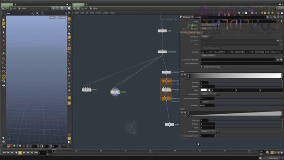Click the Compiler command input field

241,52
